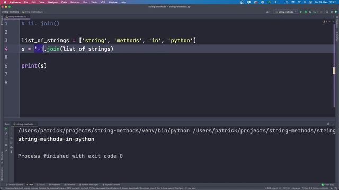The width and height of the screenshot is (339, 190).
Task: Open the Structure sidebar tab
Action: coord(2,157)
